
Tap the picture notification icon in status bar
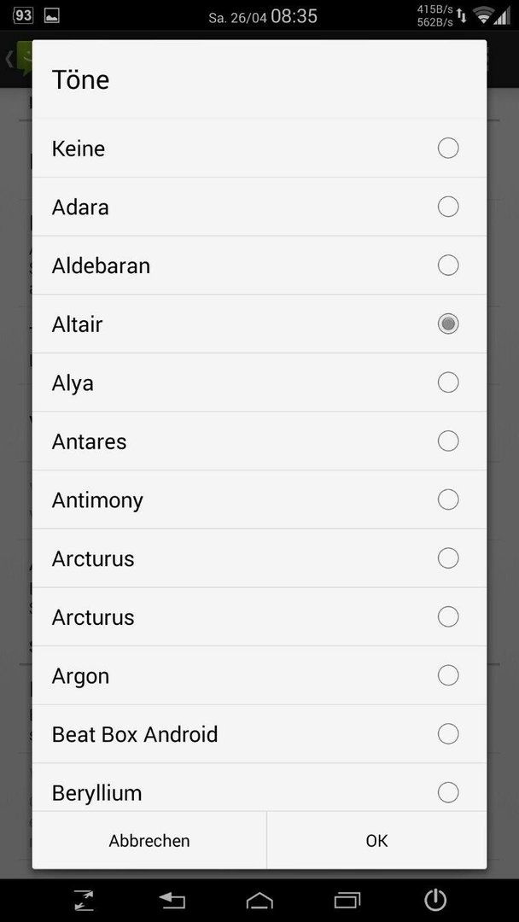[x=52, y=15]
